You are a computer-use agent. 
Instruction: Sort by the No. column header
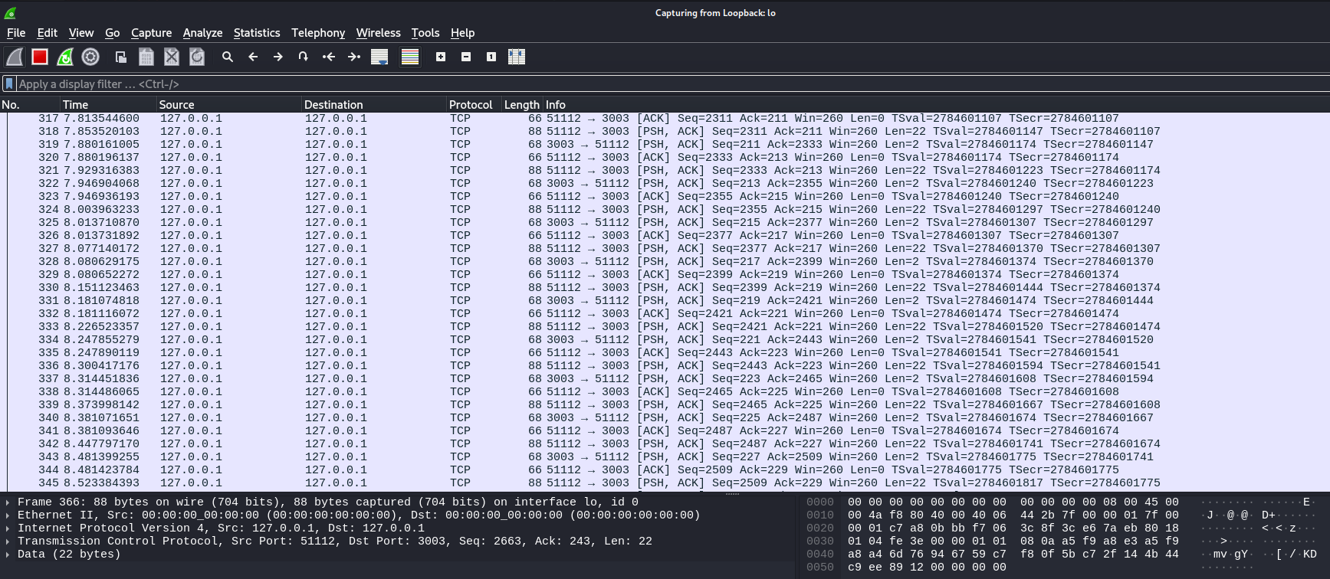point(30,105)
